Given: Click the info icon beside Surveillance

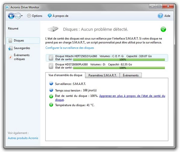Looking at the screenshot, I should [51, 83].
